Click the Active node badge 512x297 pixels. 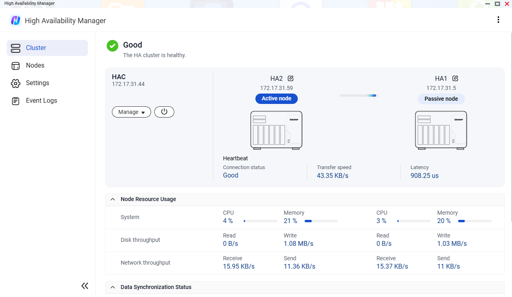tap(277, 99)
